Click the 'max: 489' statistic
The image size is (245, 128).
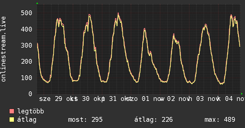(220, 120)
